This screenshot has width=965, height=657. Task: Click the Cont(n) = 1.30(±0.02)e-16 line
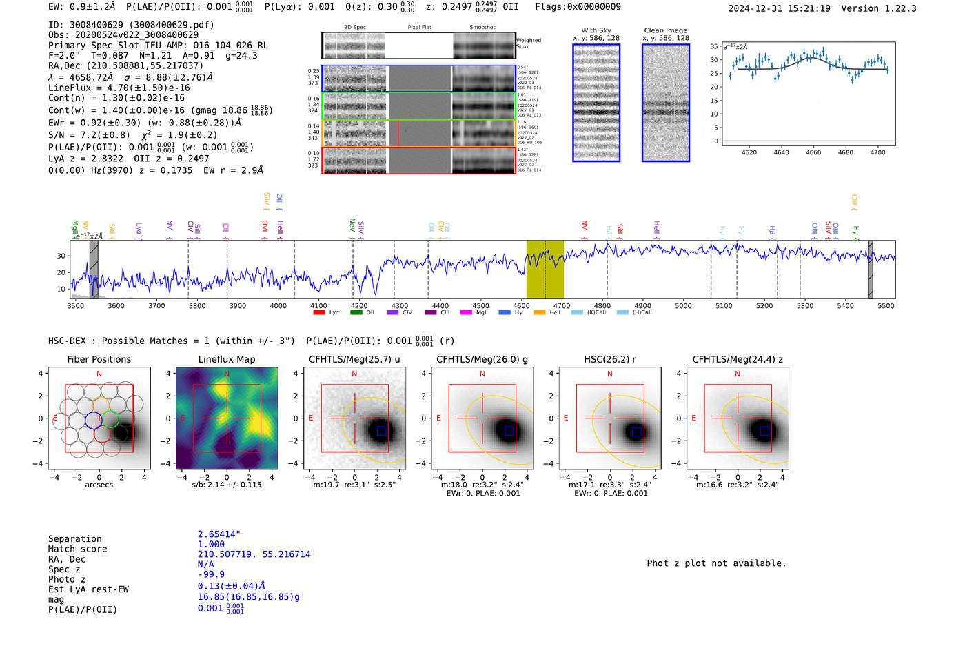click(116, 98)
